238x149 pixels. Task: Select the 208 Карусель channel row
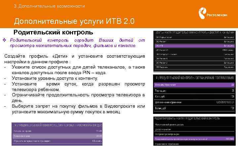195,67
